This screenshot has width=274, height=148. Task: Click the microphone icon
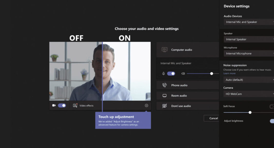[x=163, y=73]
